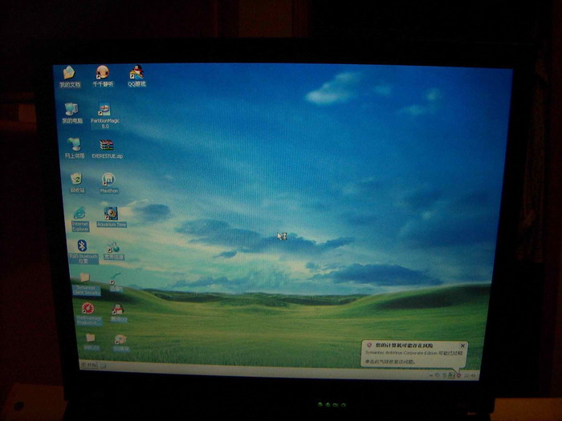Viewport: 562px width, 421px height.
Task: Launch the 腾讯QQ penguin shortcut
Action: click(x=118, y=310)
